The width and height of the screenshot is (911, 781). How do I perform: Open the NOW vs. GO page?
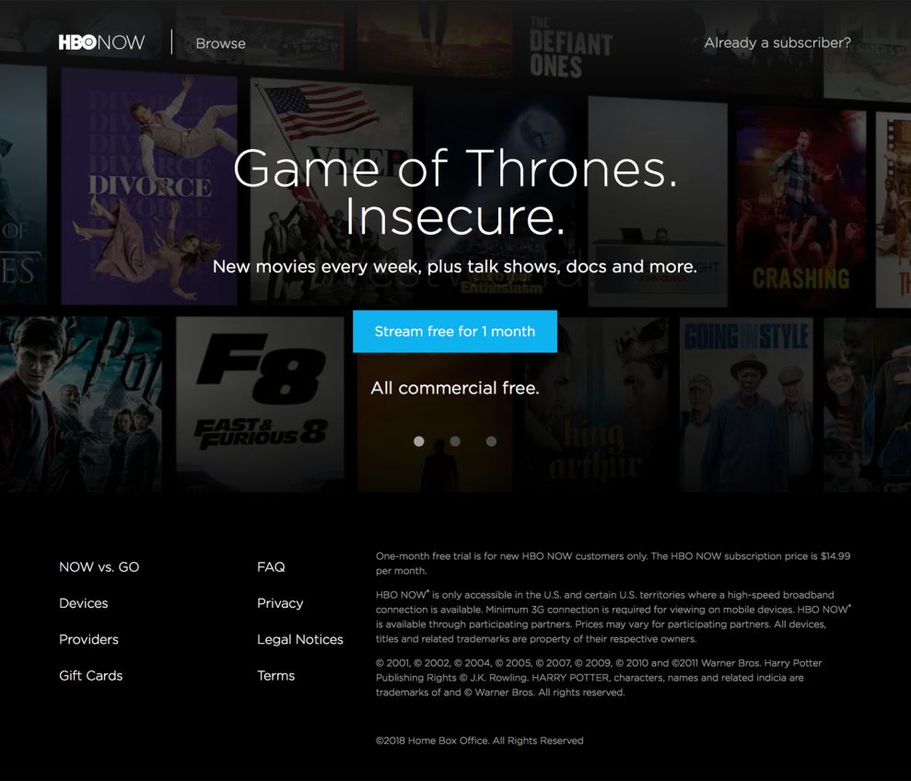[99, 566]
